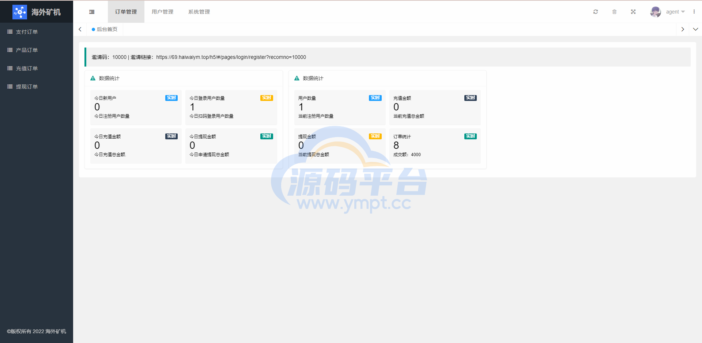The image size is (702, 343).
Task: Open 产品订单 in the sidebar
Action: point(37,50)
